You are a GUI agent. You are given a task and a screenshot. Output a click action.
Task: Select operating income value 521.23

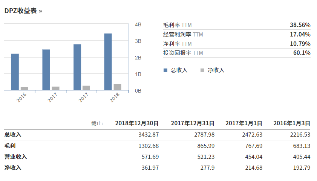click(206, 157)
